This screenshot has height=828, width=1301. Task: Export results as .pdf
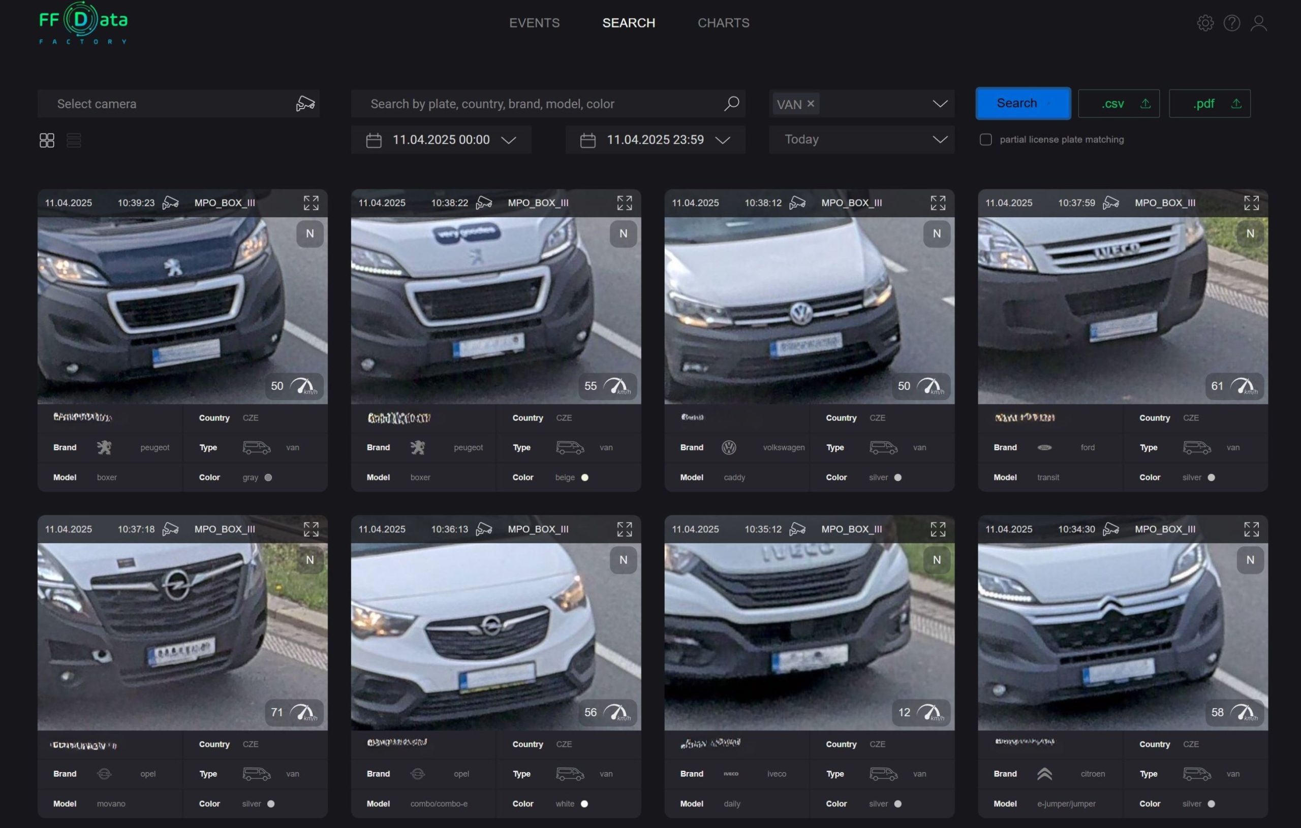click(1209, 103)
